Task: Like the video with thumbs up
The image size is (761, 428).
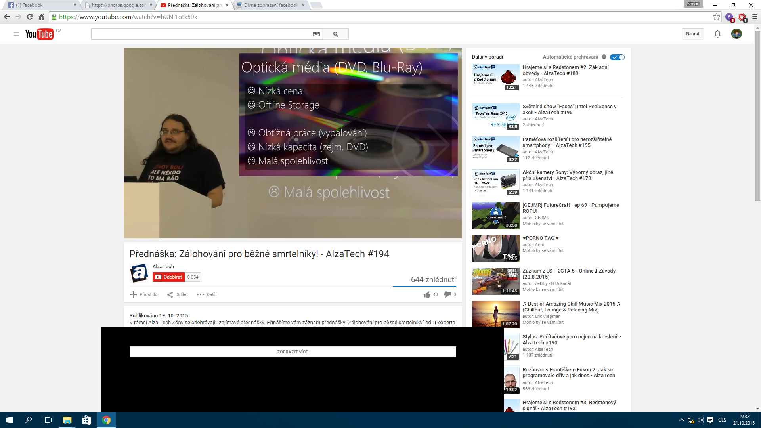Action: (427, 294)
